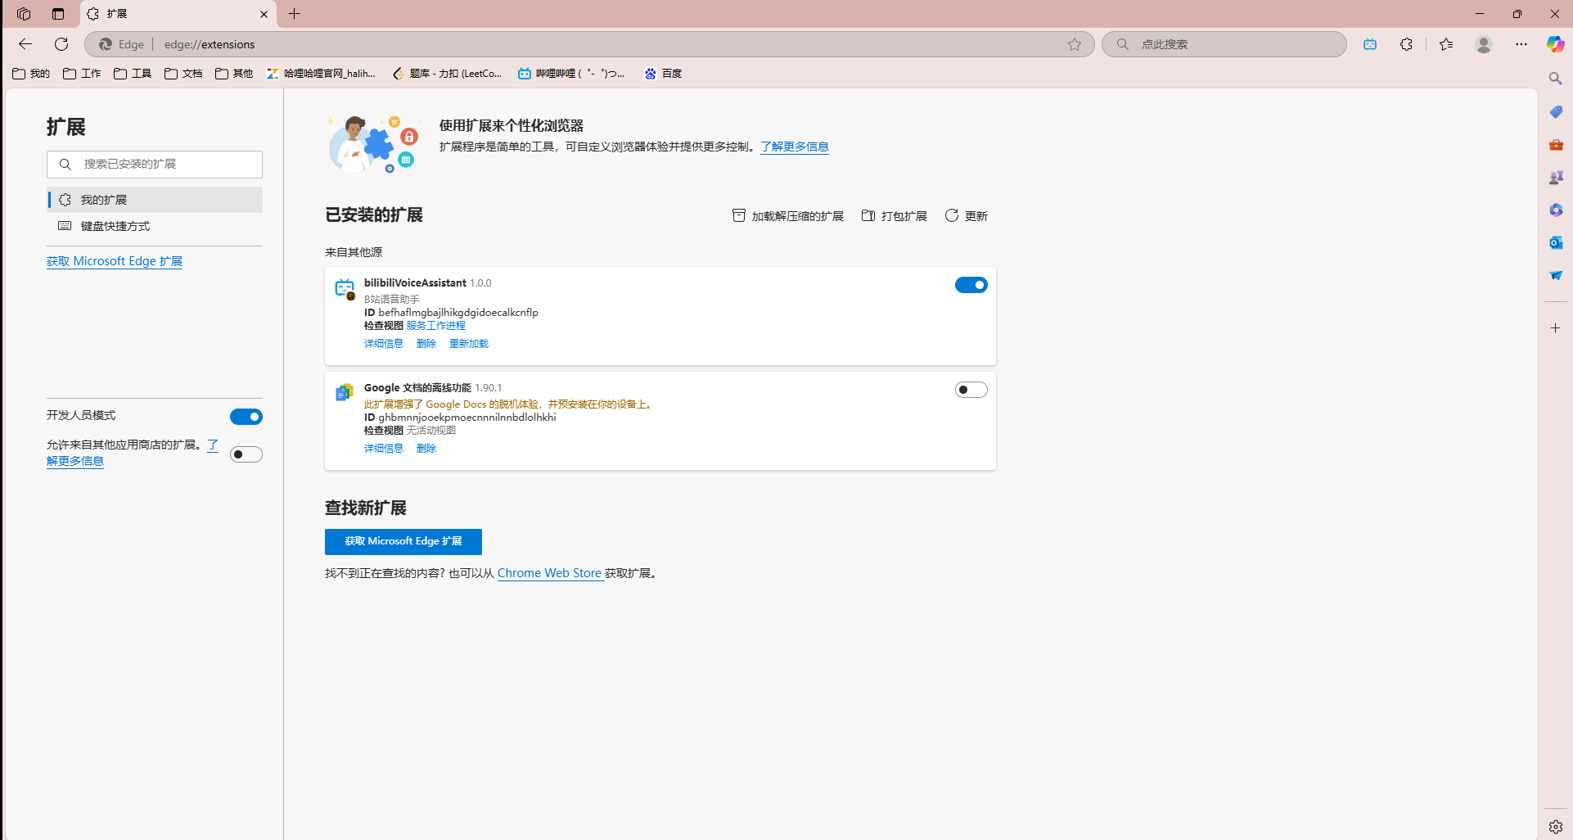
Task: Open the paper-plane Drop icon in sidebar
Action: pos(1556,275)
